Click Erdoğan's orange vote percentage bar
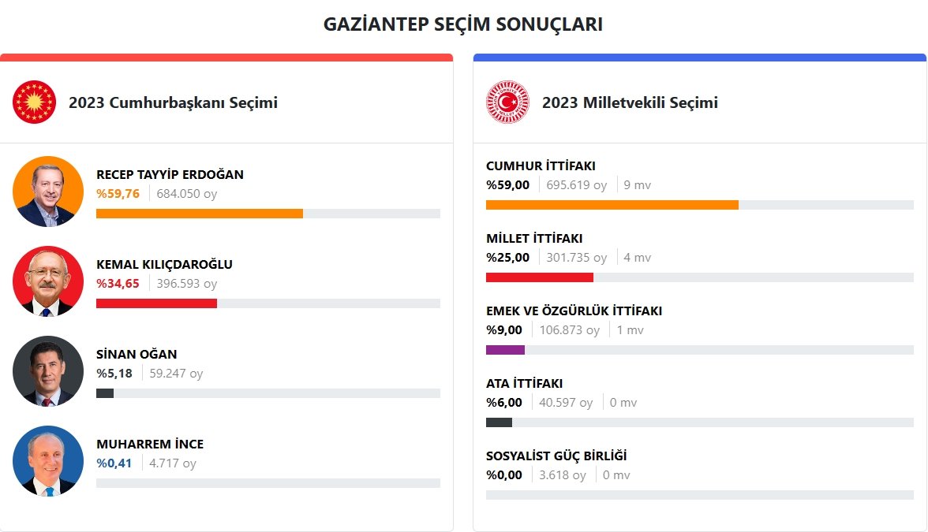The image size is (928, 532). (x=199, y=214)
